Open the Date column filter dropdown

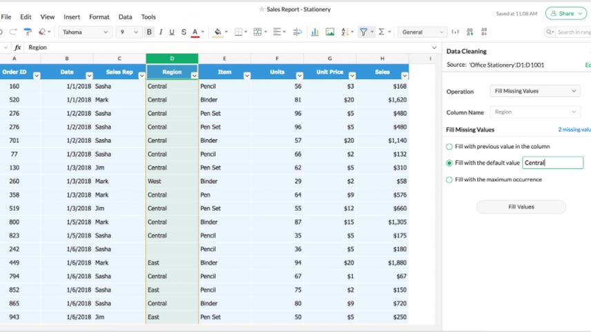tap(89, 76)
